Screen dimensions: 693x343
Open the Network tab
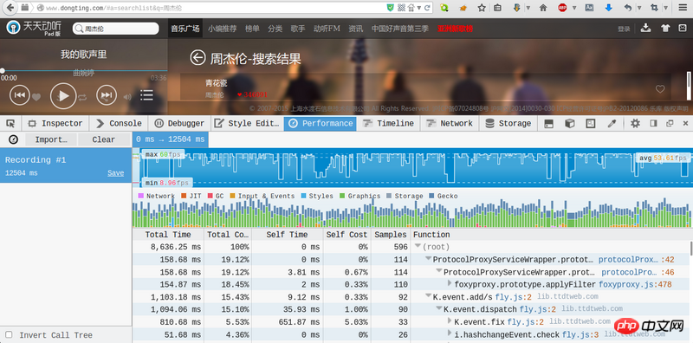pos(450,123)
